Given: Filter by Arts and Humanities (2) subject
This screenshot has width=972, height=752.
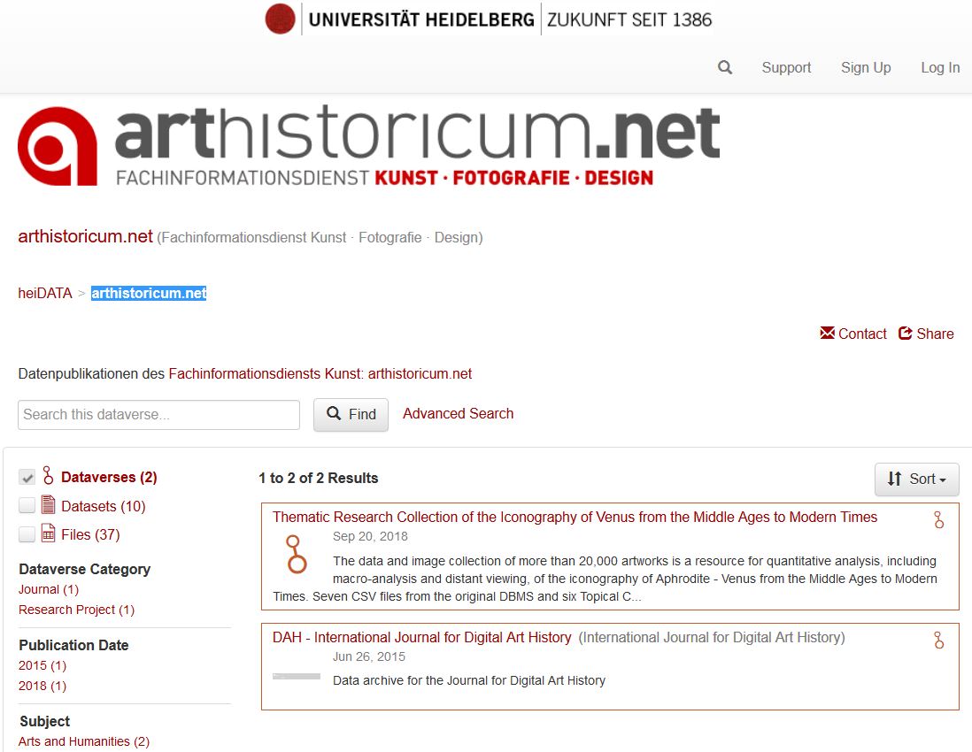Looking at the screenshot, I should tap(84, 741).
